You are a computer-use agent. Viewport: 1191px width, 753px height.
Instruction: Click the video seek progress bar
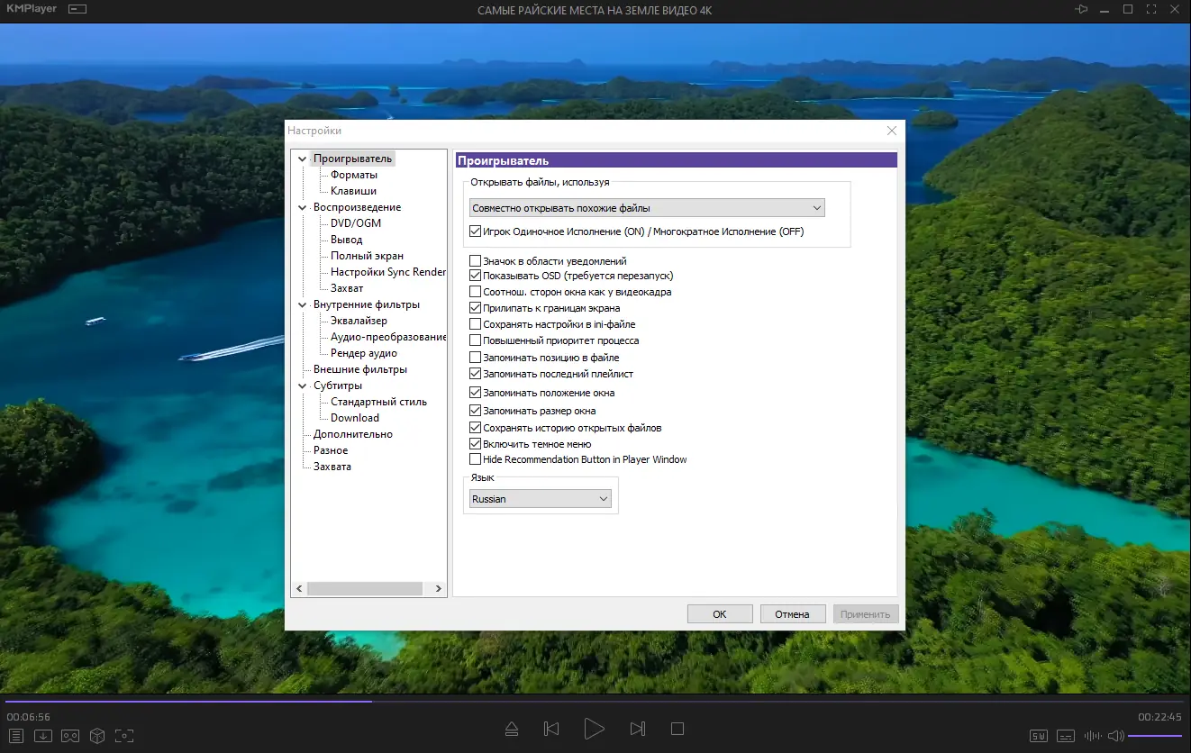595,701
